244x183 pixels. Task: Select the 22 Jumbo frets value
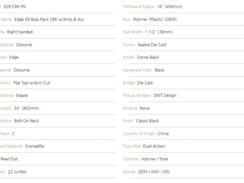[x=17, y=172]
